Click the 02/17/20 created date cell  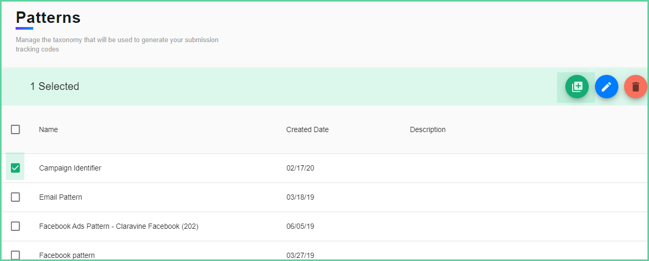pyautogui.click(x=300, y=168)
